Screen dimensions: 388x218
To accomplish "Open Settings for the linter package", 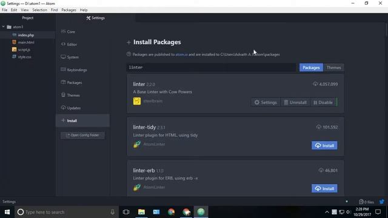I will 266,102.
